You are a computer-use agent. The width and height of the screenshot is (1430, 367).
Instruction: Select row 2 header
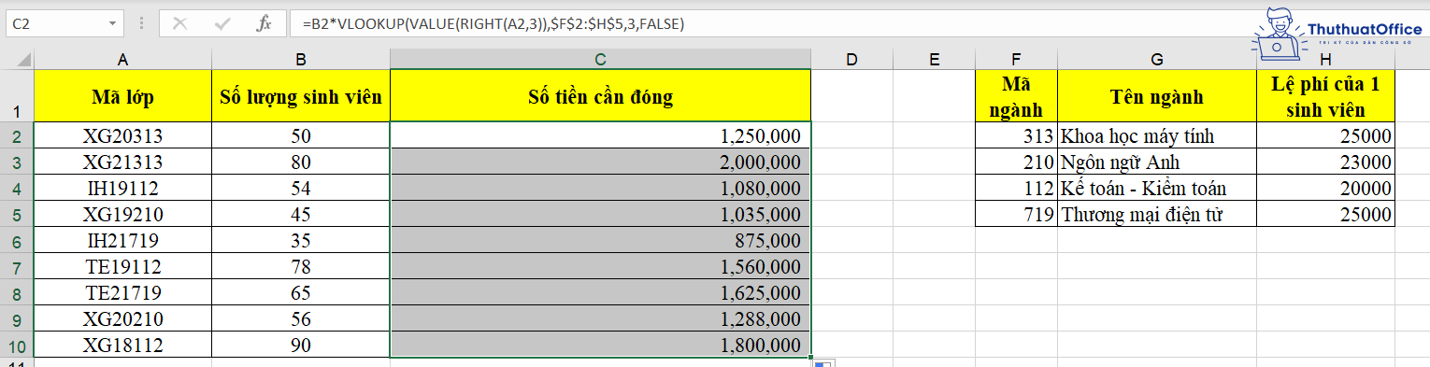(x=17, y=135)
